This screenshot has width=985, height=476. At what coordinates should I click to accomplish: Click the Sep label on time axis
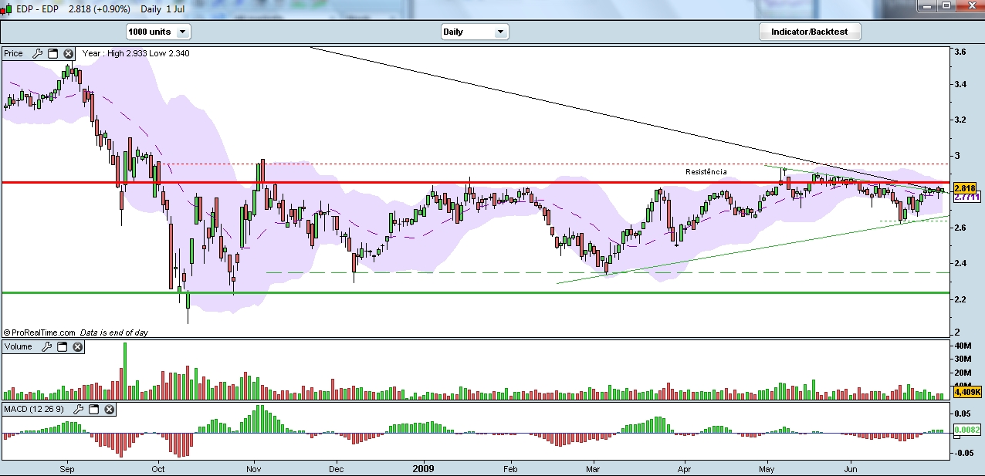(67, 468)
